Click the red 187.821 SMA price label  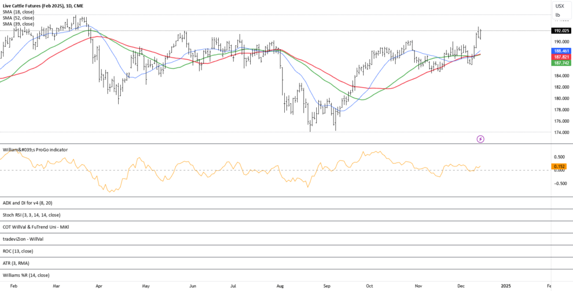559,57
